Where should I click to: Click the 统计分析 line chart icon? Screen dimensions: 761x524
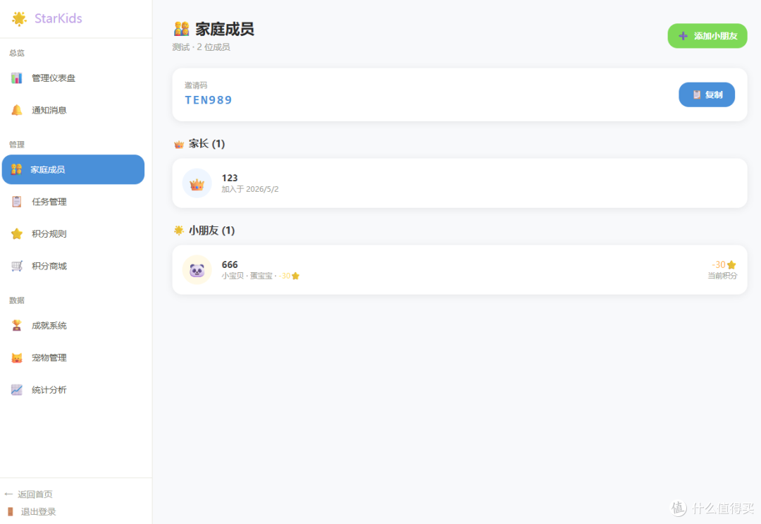(x=16, y=390)
